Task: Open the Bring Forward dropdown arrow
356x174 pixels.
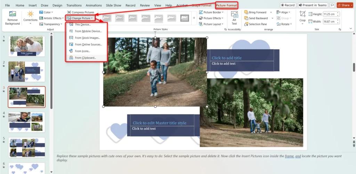Action: pyautogui.click(x=271, y=12)
